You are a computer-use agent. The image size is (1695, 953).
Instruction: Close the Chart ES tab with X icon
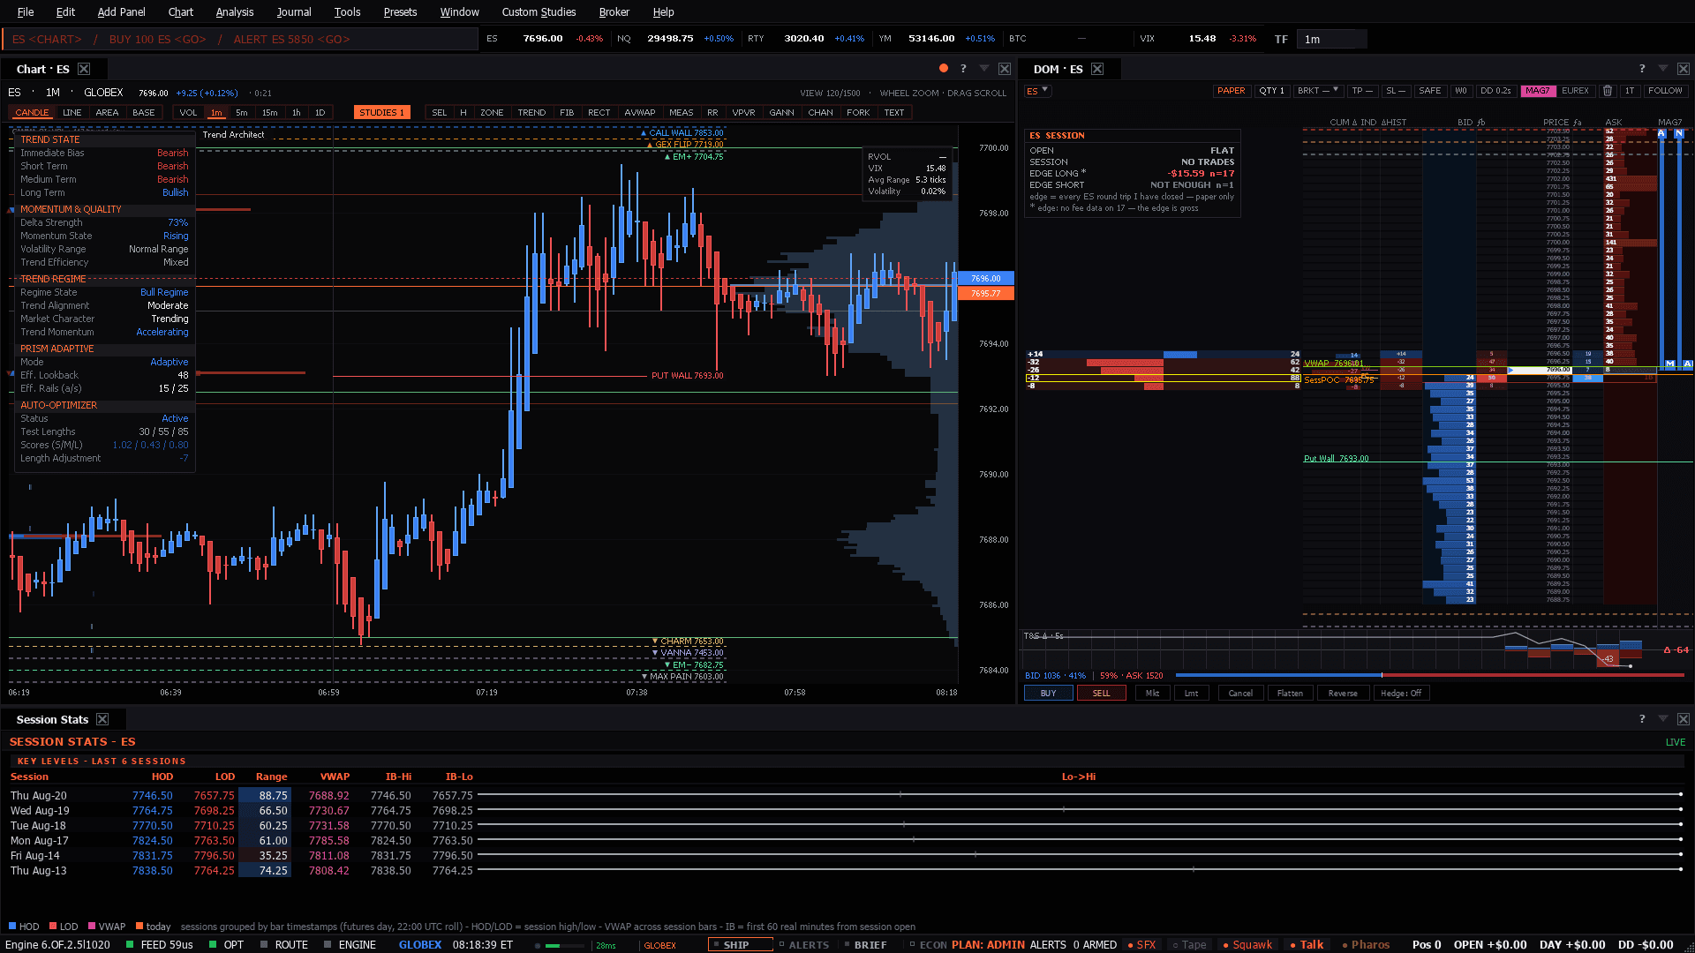[84, 69]
